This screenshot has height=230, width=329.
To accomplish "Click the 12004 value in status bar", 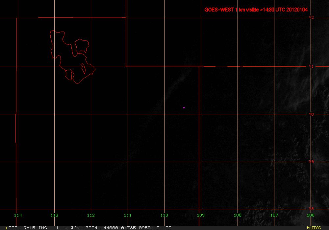I will pos(90,228).
